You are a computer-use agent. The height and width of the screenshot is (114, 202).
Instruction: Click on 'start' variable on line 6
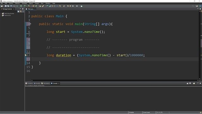click(61, 32)
